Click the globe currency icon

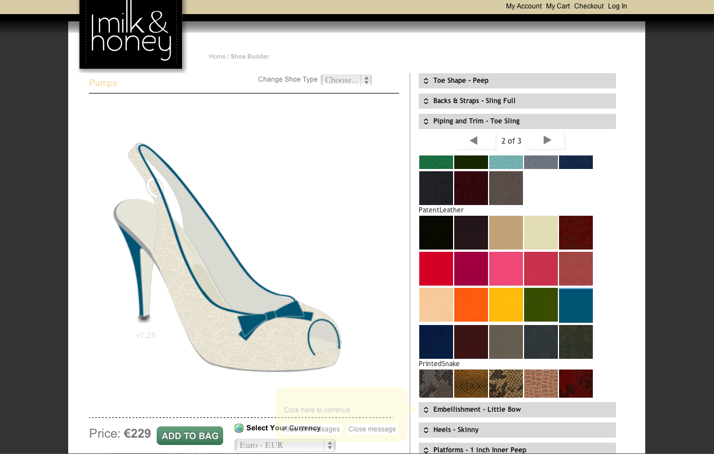point(239,428)
